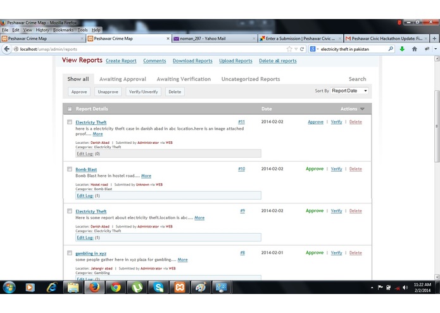This screenshot has width=440, height=313.
Task: Open uTorrent from the taskbar
Action: [137, 287]
